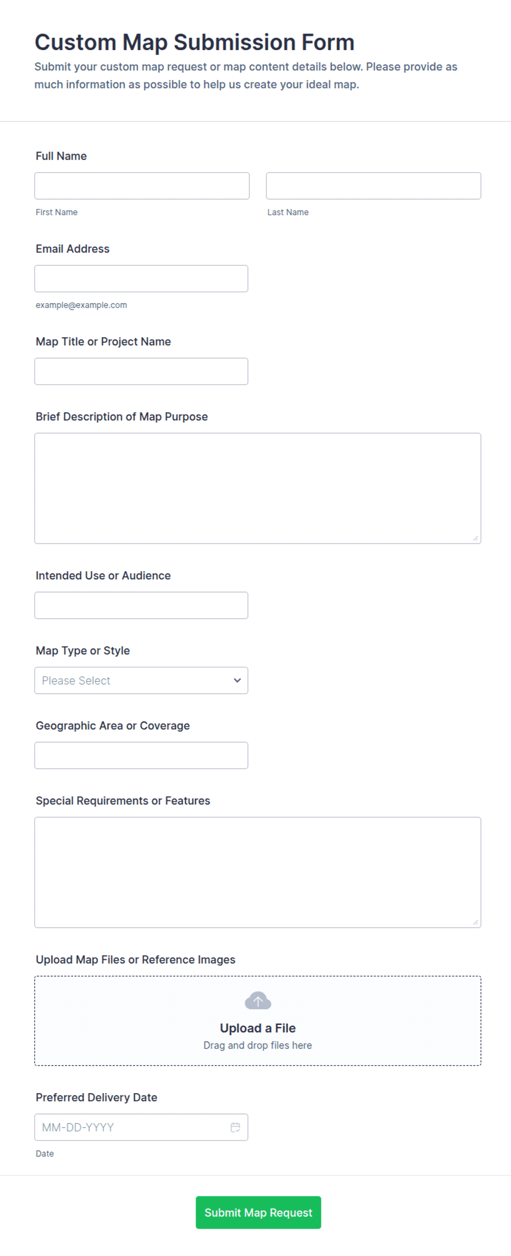Click the Special Requirements resize handle

[x=475, y=922]
